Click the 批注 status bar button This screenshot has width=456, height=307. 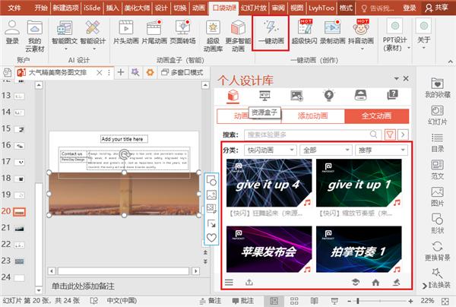242,301
